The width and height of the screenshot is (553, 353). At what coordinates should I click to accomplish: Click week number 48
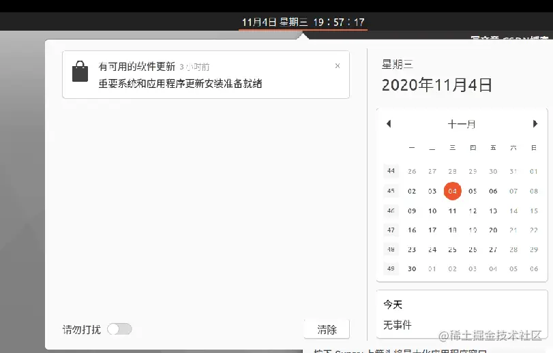(x=391, y=249)
